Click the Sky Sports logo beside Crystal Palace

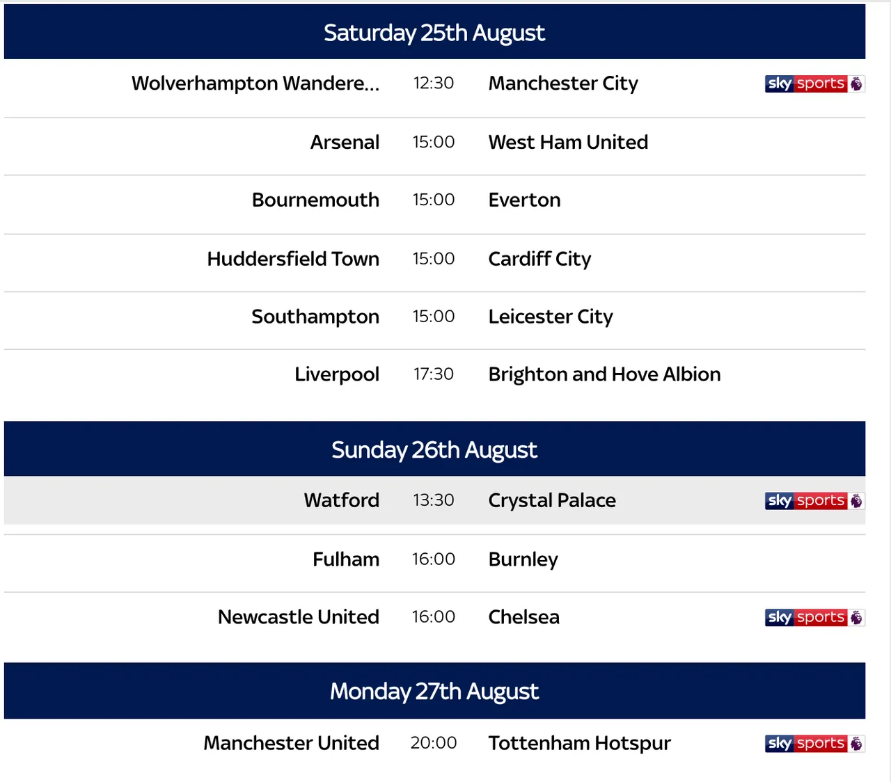click(814, 501)
